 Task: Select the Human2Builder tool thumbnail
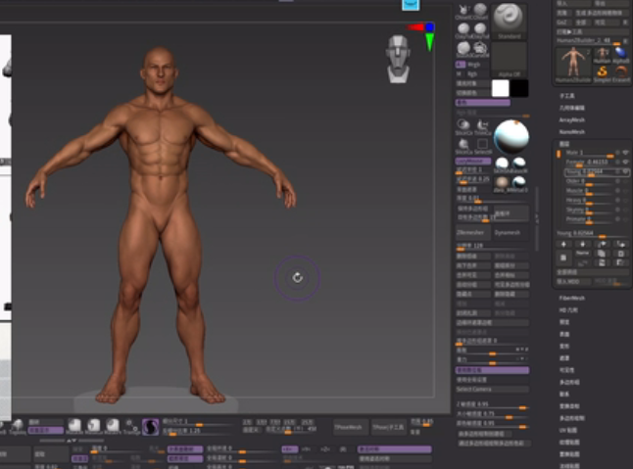click(x=573, y=65)
